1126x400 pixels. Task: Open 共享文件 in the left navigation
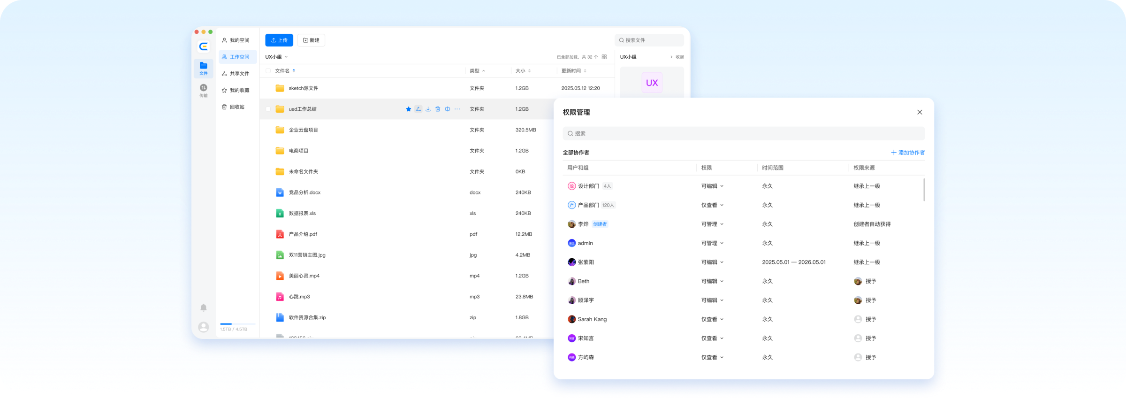pos(236,74)
